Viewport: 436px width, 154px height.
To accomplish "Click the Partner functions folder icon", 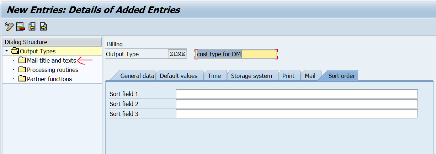I will 22,79.
